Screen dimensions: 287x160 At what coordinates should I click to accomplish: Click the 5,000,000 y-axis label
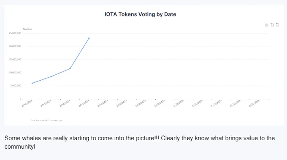click(x=16, y=86)
